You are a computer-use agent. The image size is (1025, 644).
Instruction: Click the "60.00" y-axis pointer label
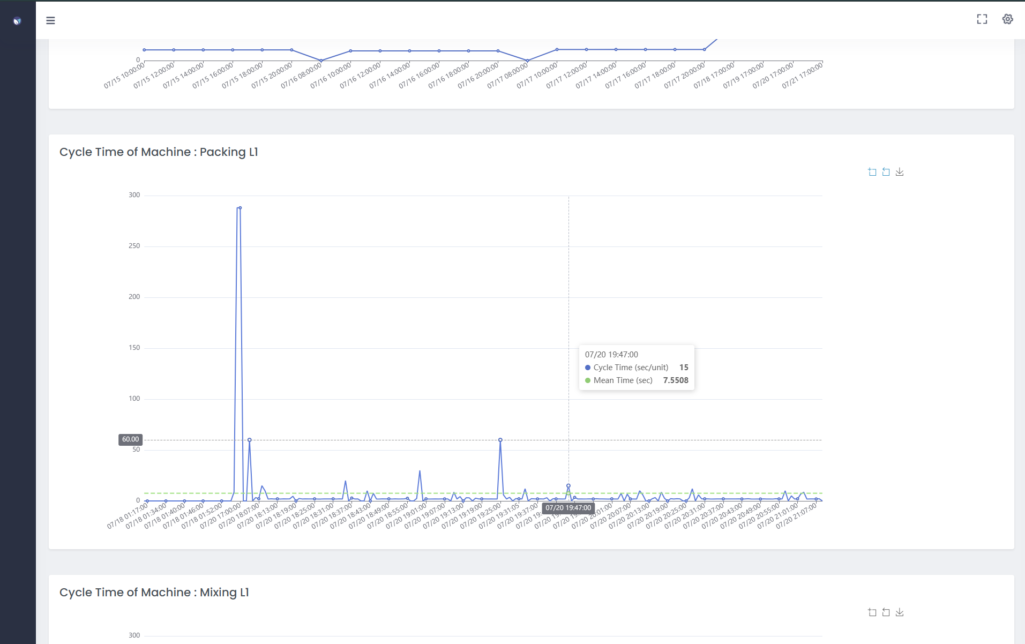coord(130,439)
